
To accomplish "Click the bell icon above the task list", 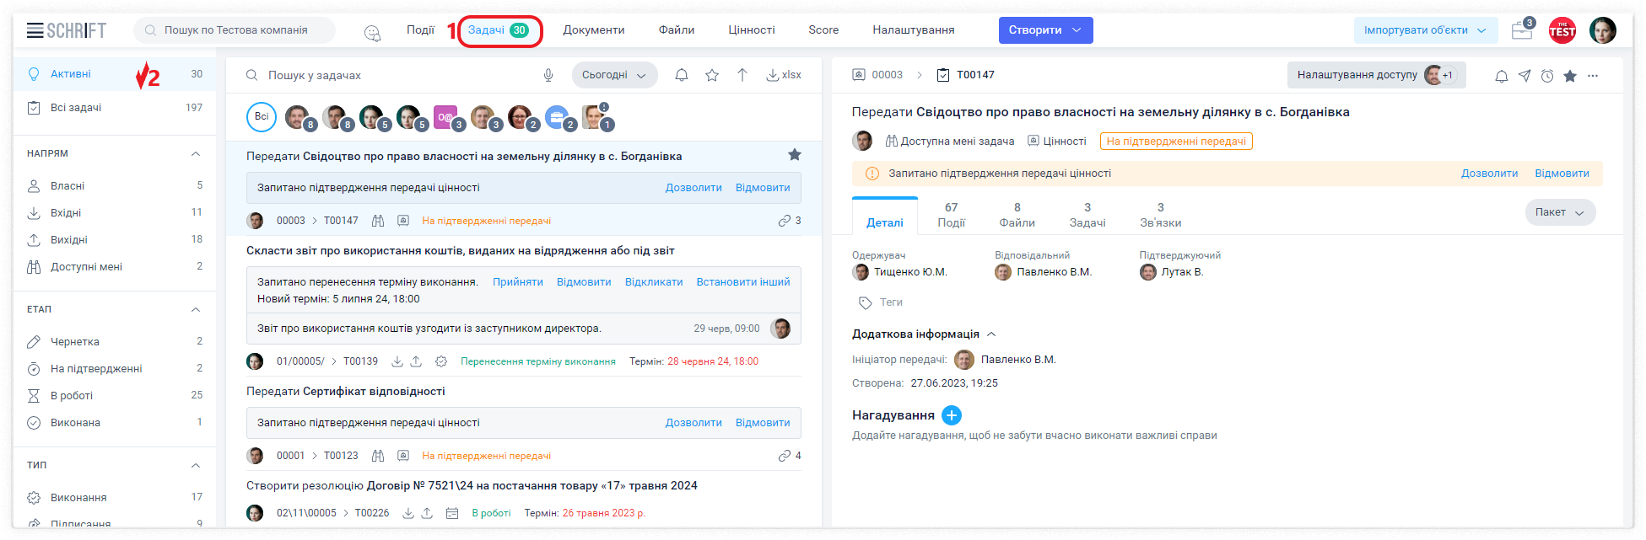I will tap(682, 75).
